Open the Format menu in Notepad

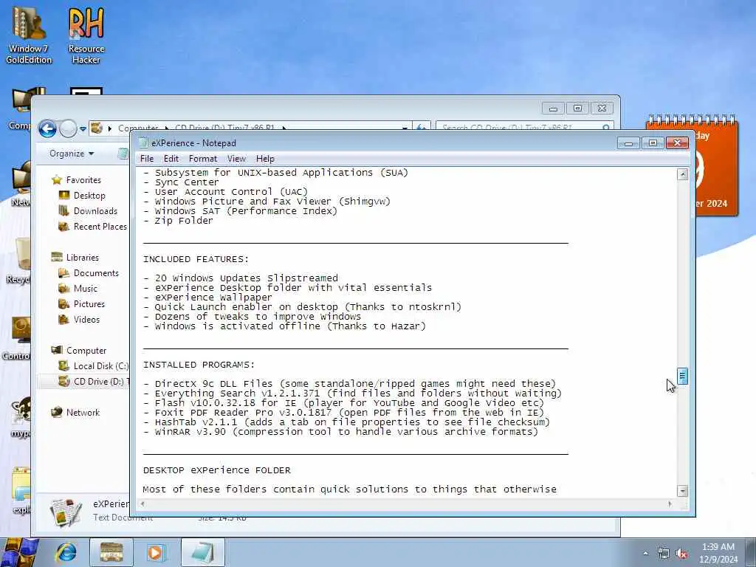(202, 159)
